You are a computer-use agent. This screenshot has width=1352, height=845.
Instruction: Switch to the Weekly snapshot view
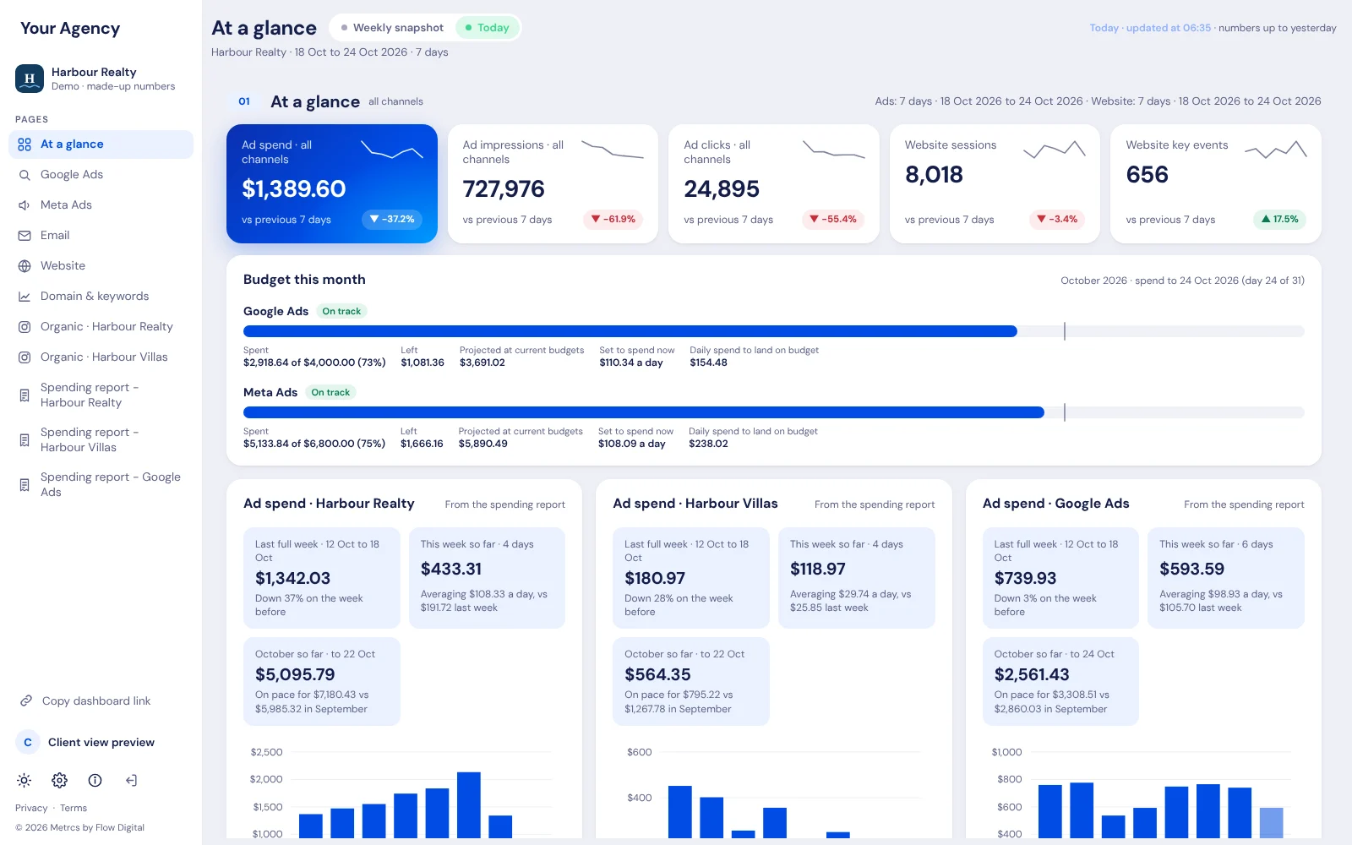point(392,28)
